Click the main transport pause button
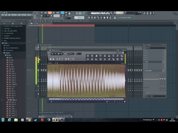The height and width of the screenshot is (133, 178). click(x=44, y=16)
